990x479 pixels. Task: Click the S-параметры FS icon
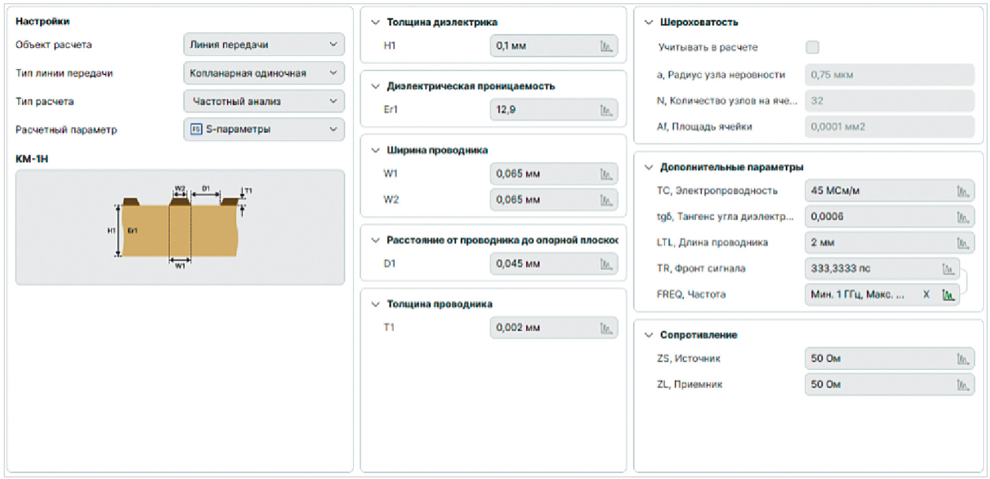point(196,130)
